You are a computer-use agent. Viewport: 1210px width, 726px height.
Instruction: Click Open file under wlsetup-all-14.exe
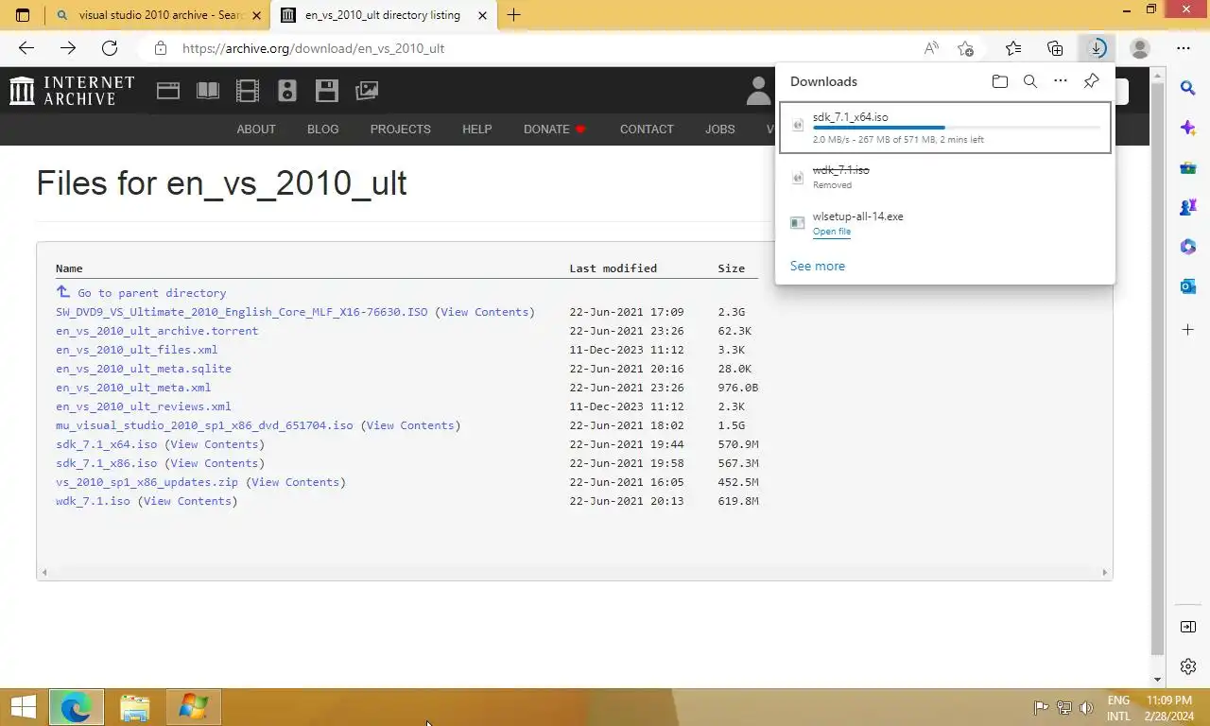832,232
